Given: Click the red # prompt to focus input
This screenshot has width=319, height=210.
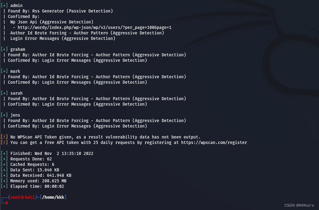Looking at the screenshot, I should tap(7, 203).
